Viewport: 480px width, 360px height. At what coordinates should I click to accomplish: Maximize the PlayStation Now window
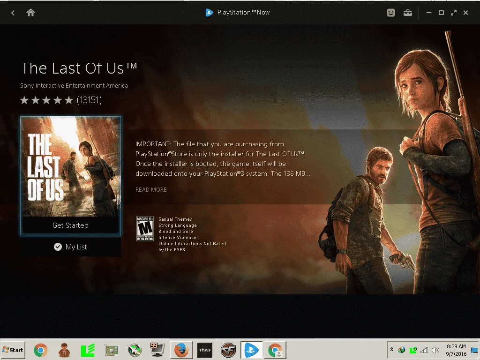(441, 13)
